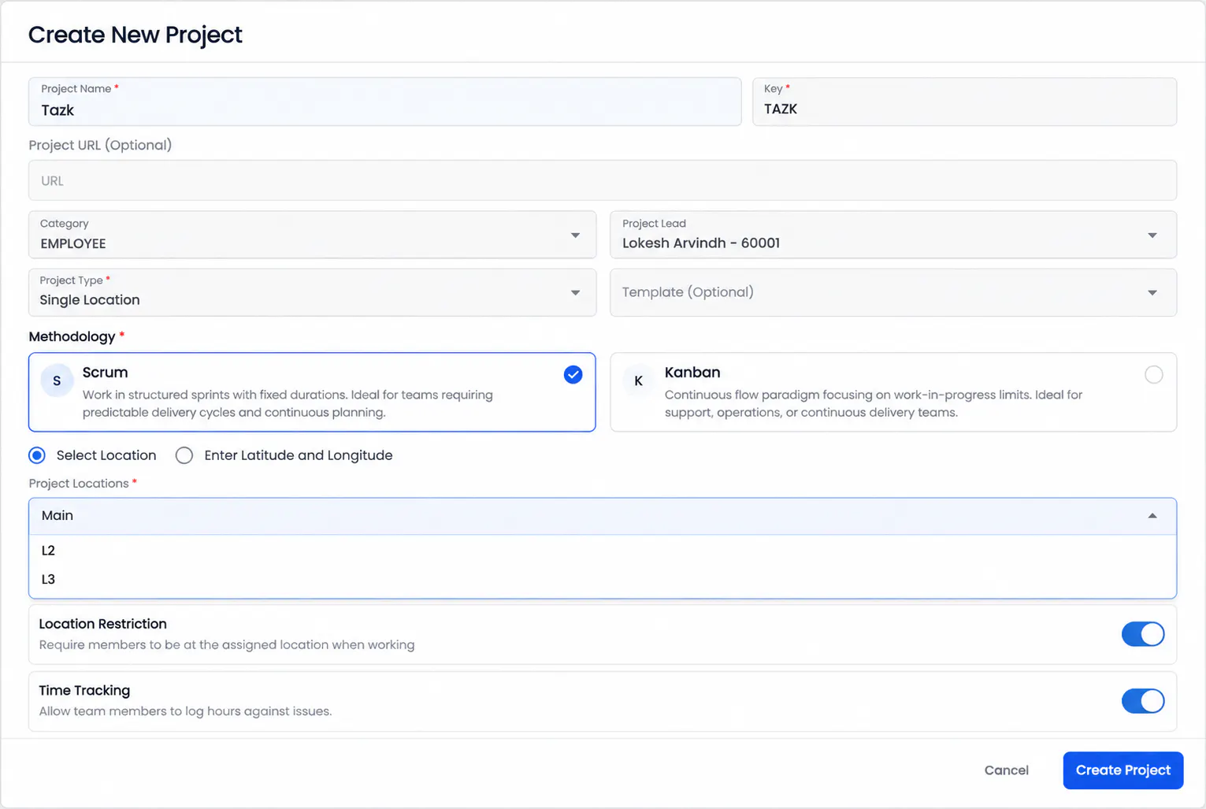
Task: Choose the Select Location radio button
Action: coord(37,455)
